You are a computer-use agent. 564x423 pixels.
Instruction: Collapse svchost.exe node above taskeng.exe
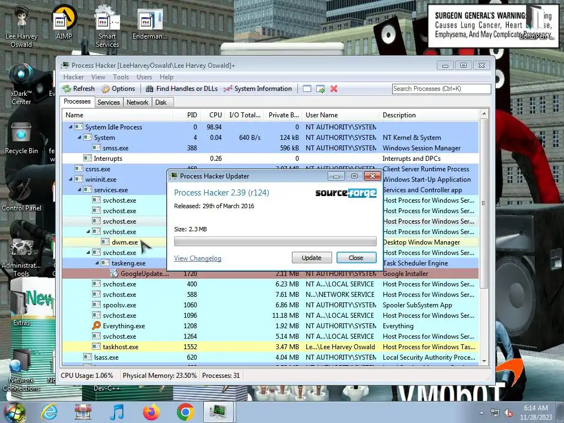(88, 252)
